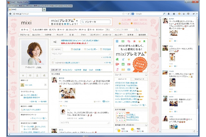Image resolution: width=206 pixels, height=137 pixels.
Task: Select the つぶやく compose tab
Action: click(56, 49)
